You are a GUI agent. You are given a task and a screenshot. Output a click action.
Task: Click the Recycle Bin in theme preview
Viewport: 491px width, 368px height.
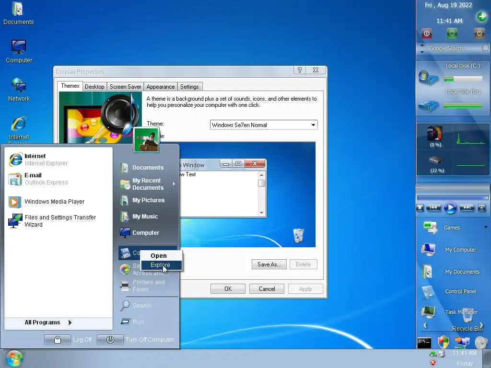(298, 235)
